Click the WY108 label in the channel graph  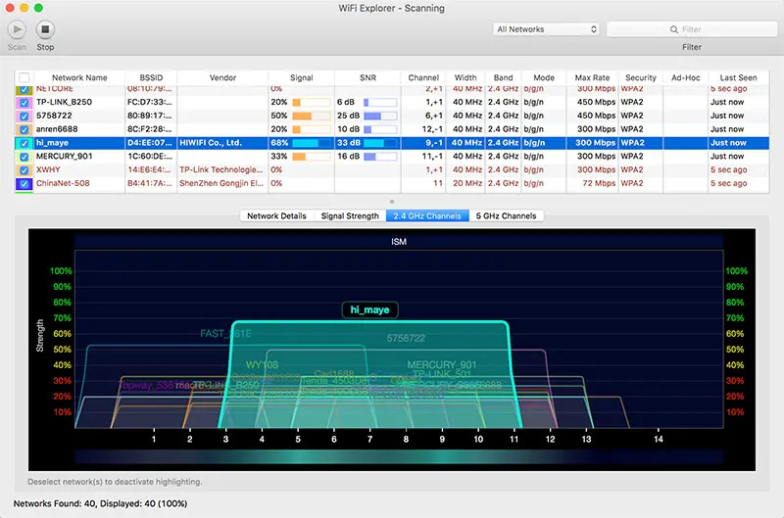(262, 364)
